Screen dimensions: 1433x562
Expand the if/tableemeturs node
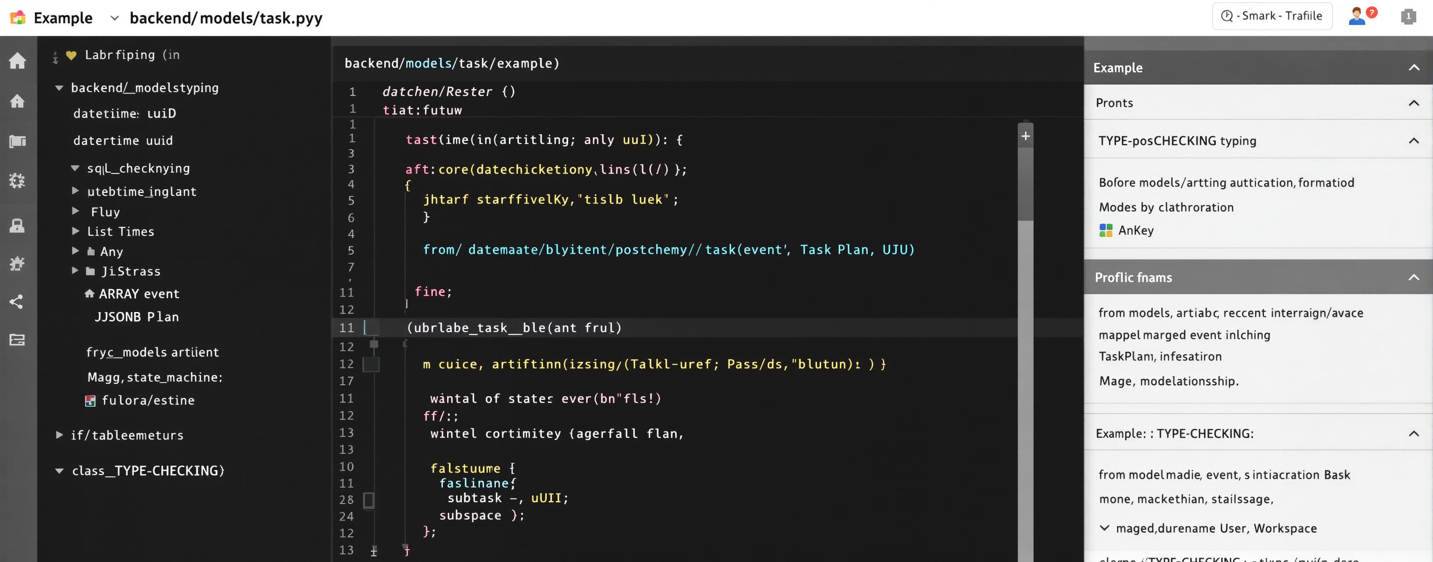[x=59, y=435]
